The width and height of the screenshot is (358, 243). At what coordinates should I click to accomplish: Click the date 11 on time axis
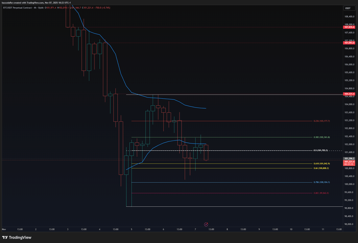323,229
